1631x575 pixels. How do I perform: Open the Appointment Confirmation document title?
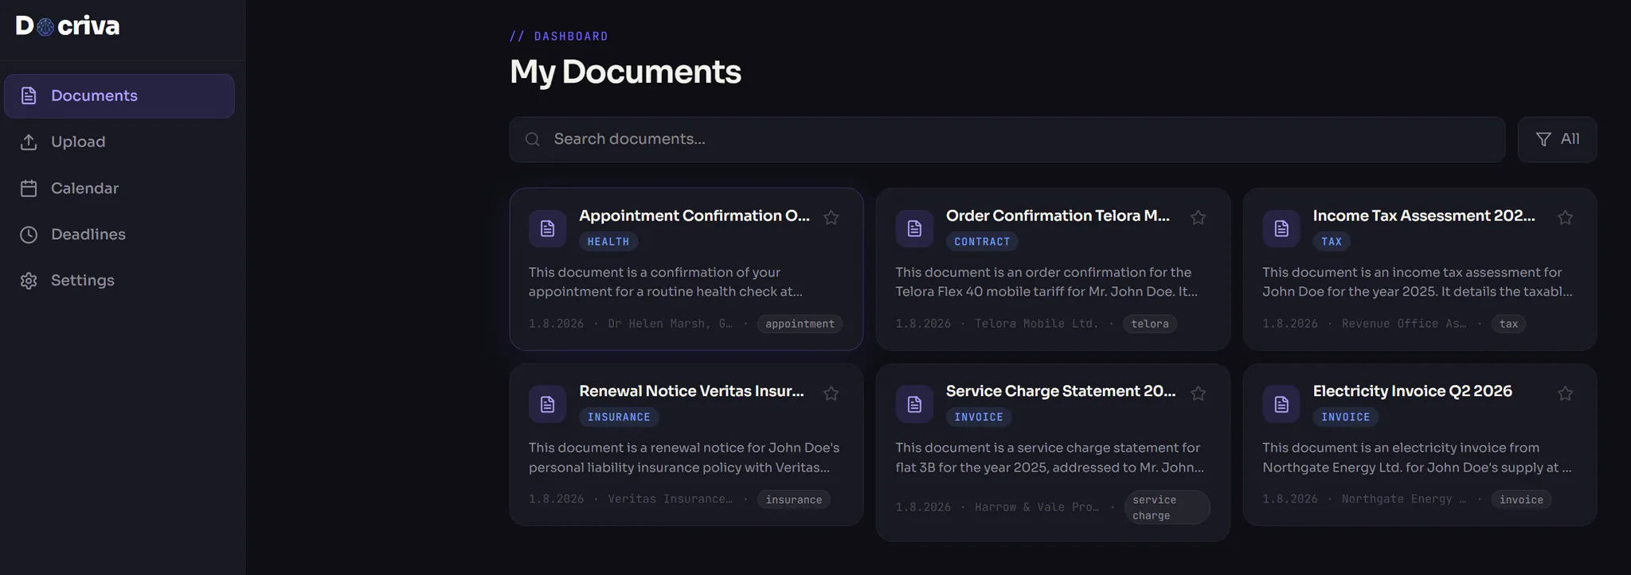click(x=694, y=216)
